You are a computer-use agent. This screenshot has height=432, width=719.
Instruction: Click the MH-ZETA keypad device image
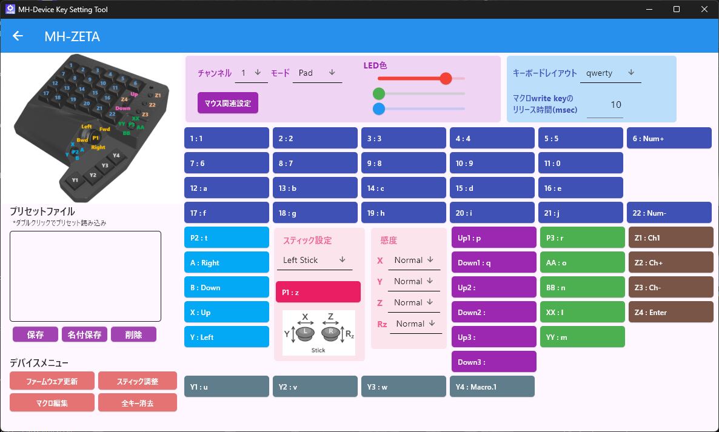[92, 128]
